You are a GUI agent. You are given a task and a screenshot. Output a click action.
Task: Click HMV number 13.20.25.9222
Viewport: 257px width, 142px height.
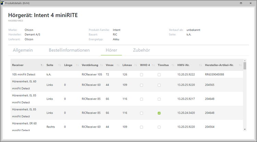pos(186,75)
